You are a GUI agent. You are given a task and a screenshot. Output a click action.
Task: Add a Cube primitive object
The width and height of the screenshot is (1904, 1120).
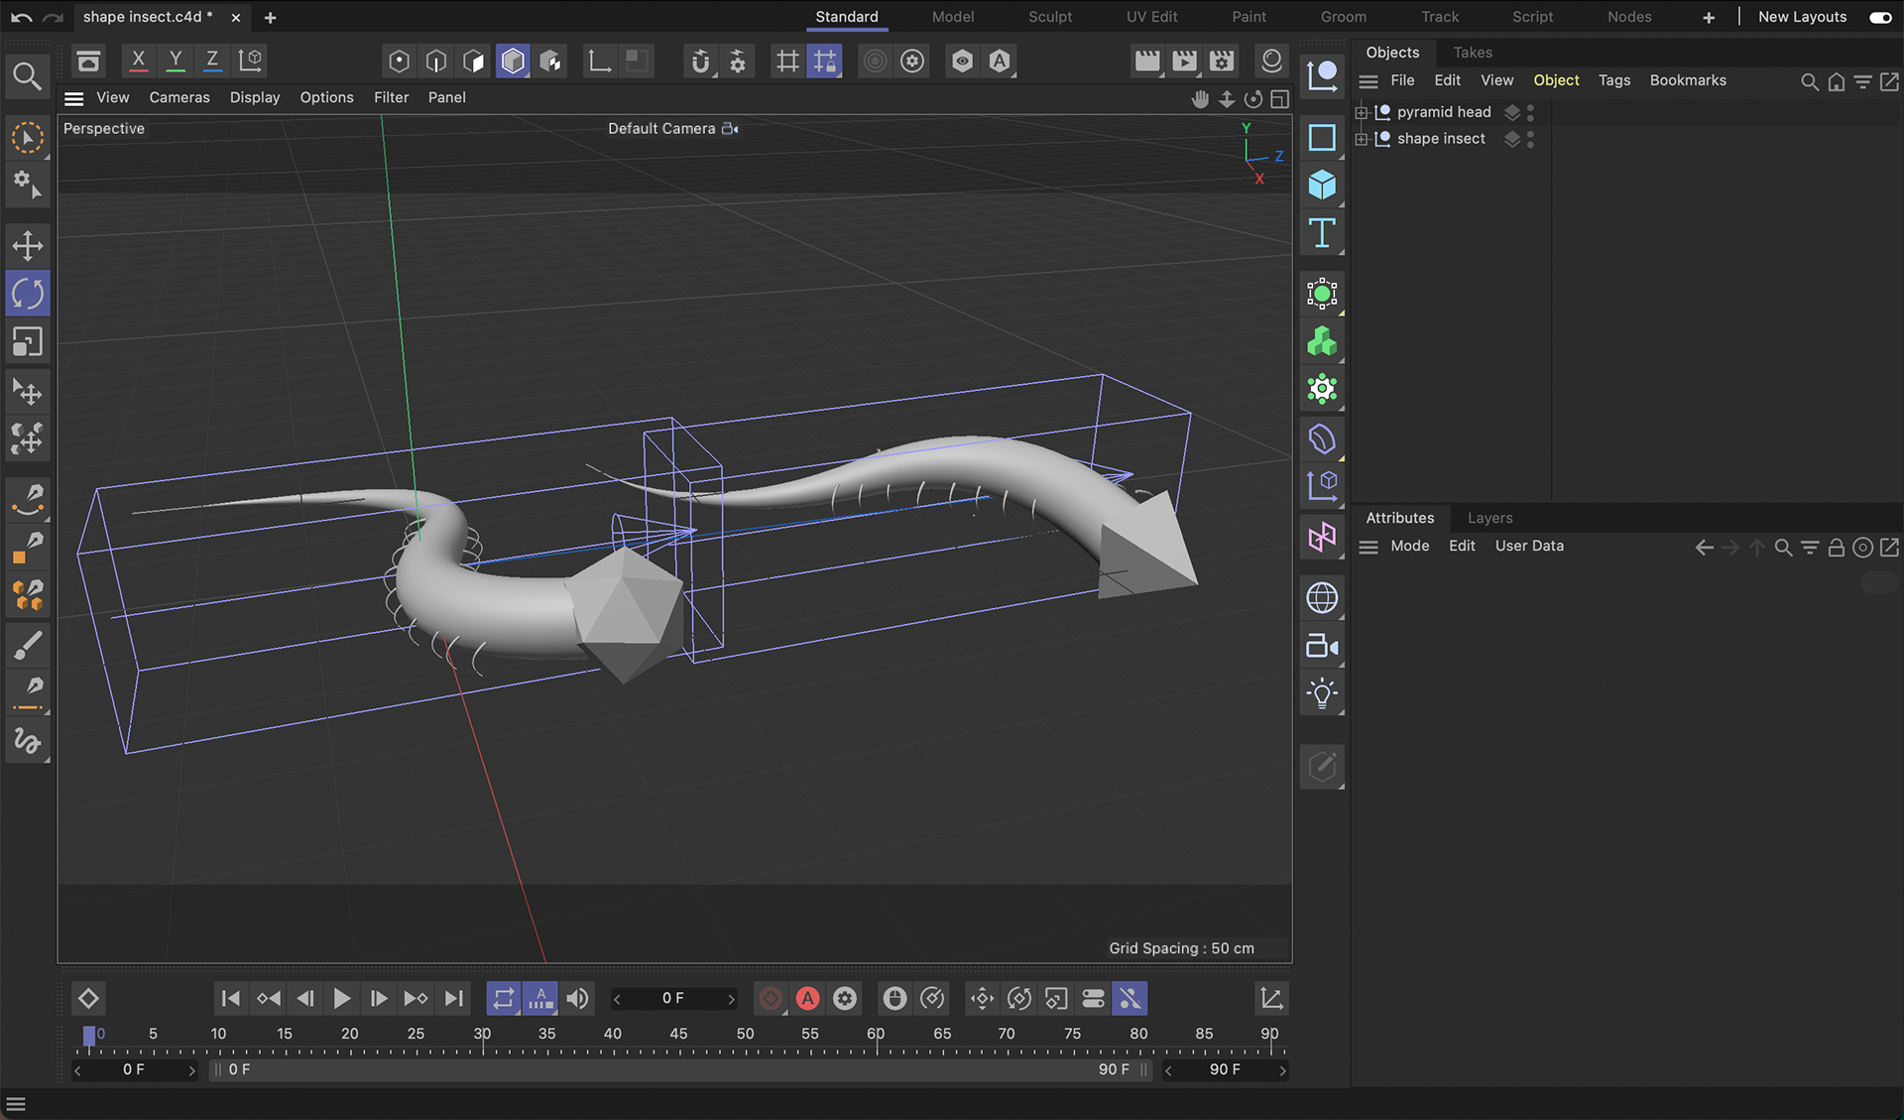click(x=1321, y=186)
